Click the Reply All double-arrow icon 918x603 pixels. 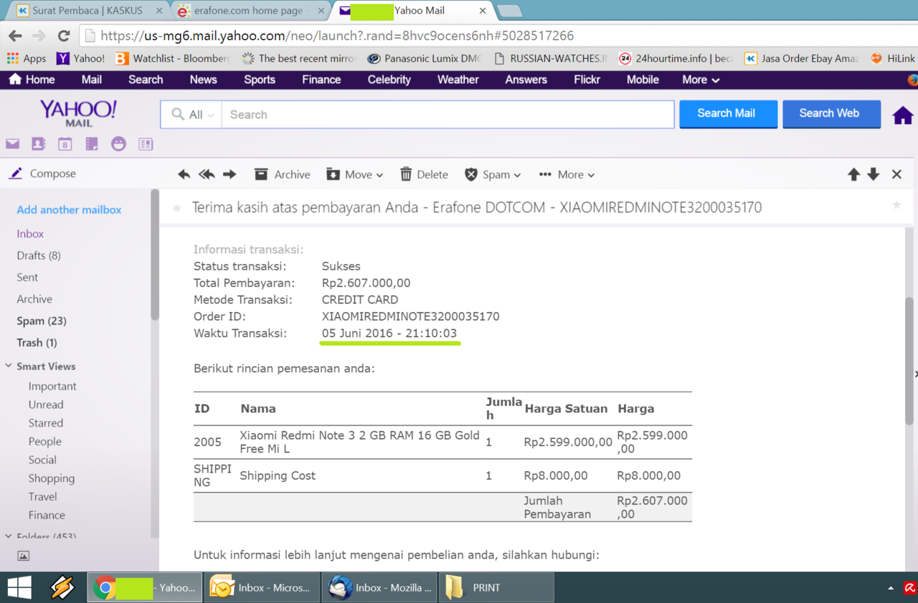pyautogui.click(x=207, y=174)
